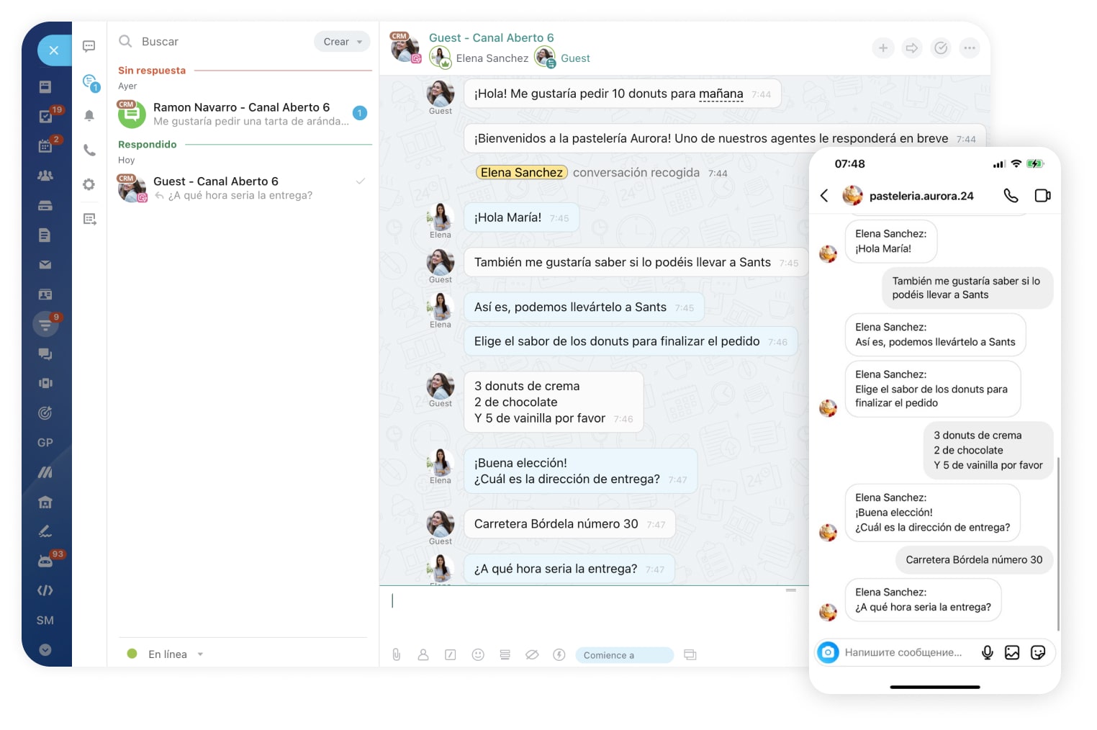The image size is (1097, 730).
Task: Open the phone calls icon in side panel
Action: click(x=89, y=150)
